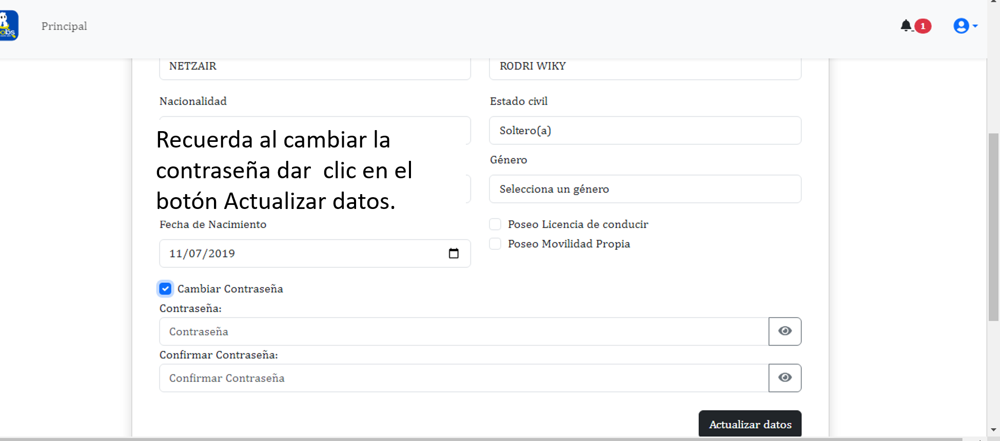
Task: Click the Poseo Movilidad Propia label
Action: point(569,244)
